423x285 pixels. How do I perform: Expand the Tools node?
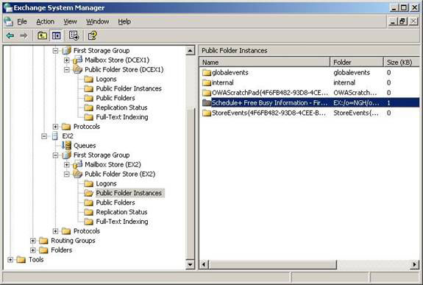coord(10,260)
